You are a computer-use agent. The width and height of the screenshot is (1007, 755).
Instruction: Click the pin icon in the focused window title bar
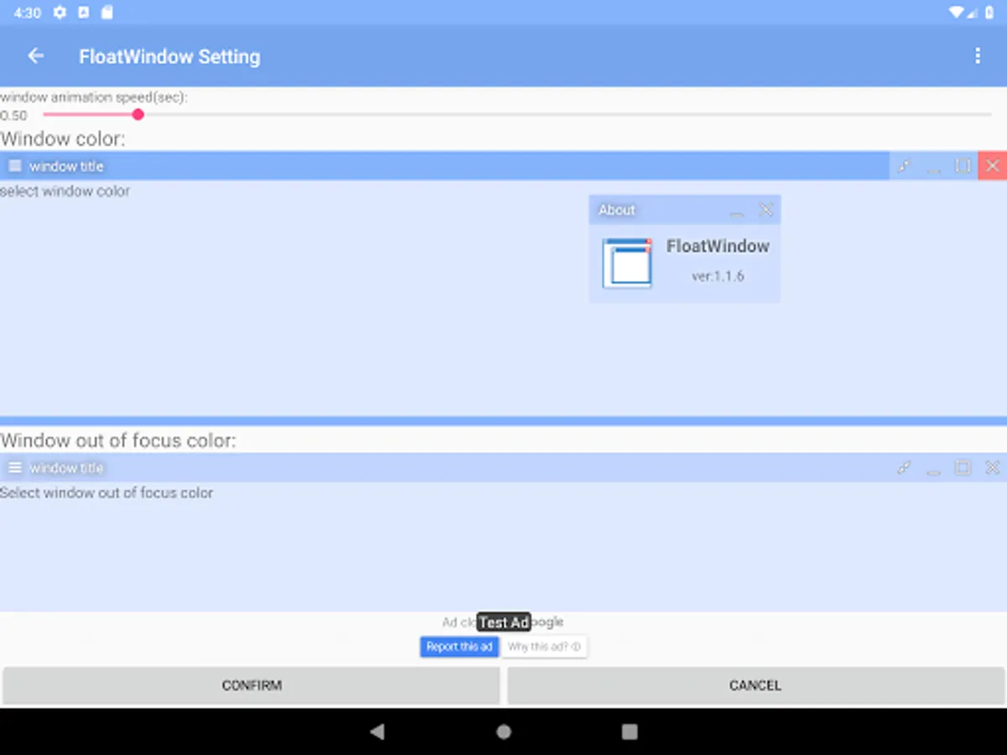point(904,166)
